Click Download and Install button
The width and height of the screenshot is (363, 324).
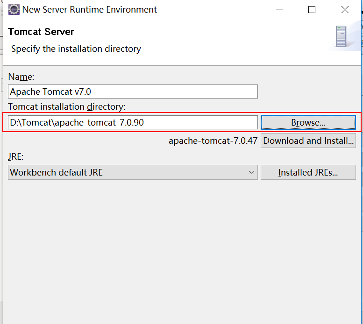point(308,141)
